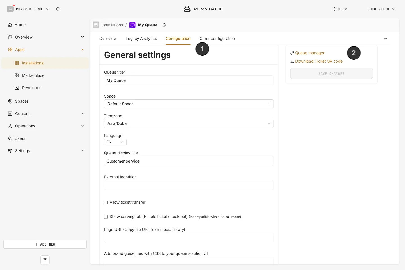Click the Queue display title input field
This screenshot has height=270, width=405.
click(189, 161)
